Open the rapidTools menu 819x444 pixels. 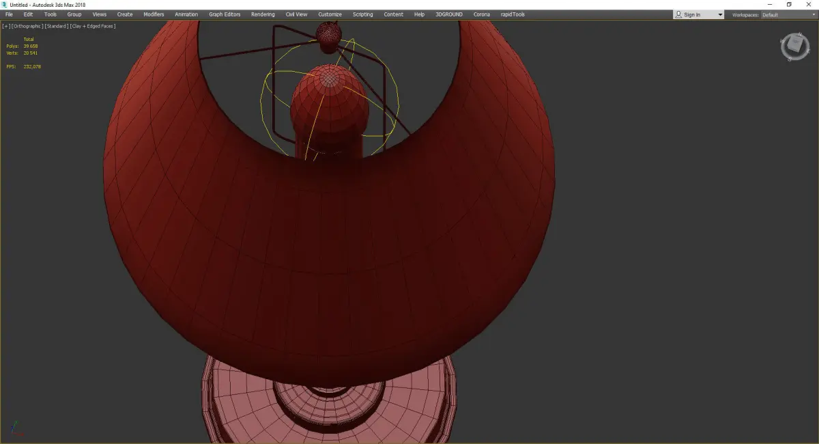(x=512, y=14)
